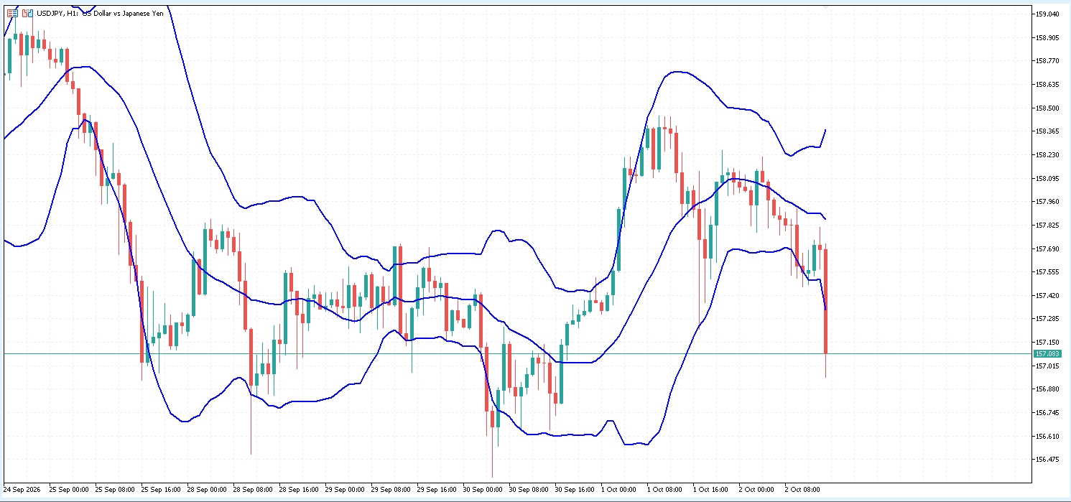This screenshot has height=502, width=1071.
Task: Click the 157.285 price scale label
Action: (1046, 319)
